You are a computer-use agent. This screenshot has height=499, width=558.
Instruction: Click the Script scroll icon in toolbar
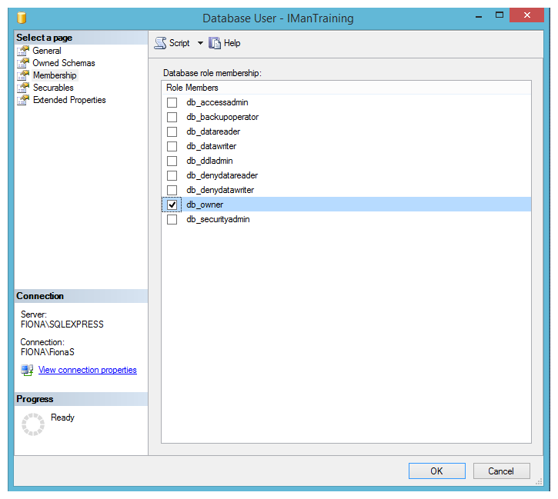[160, 43]
